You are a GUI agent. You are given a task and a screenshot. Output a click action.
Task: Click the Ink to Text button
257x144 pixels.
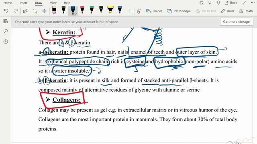206,11
